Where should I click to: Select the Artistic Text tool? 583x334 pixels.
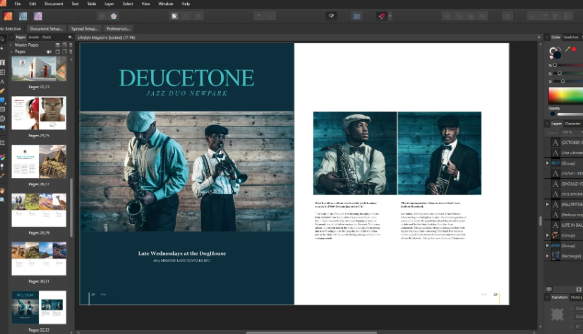click(x=3, y=81)
